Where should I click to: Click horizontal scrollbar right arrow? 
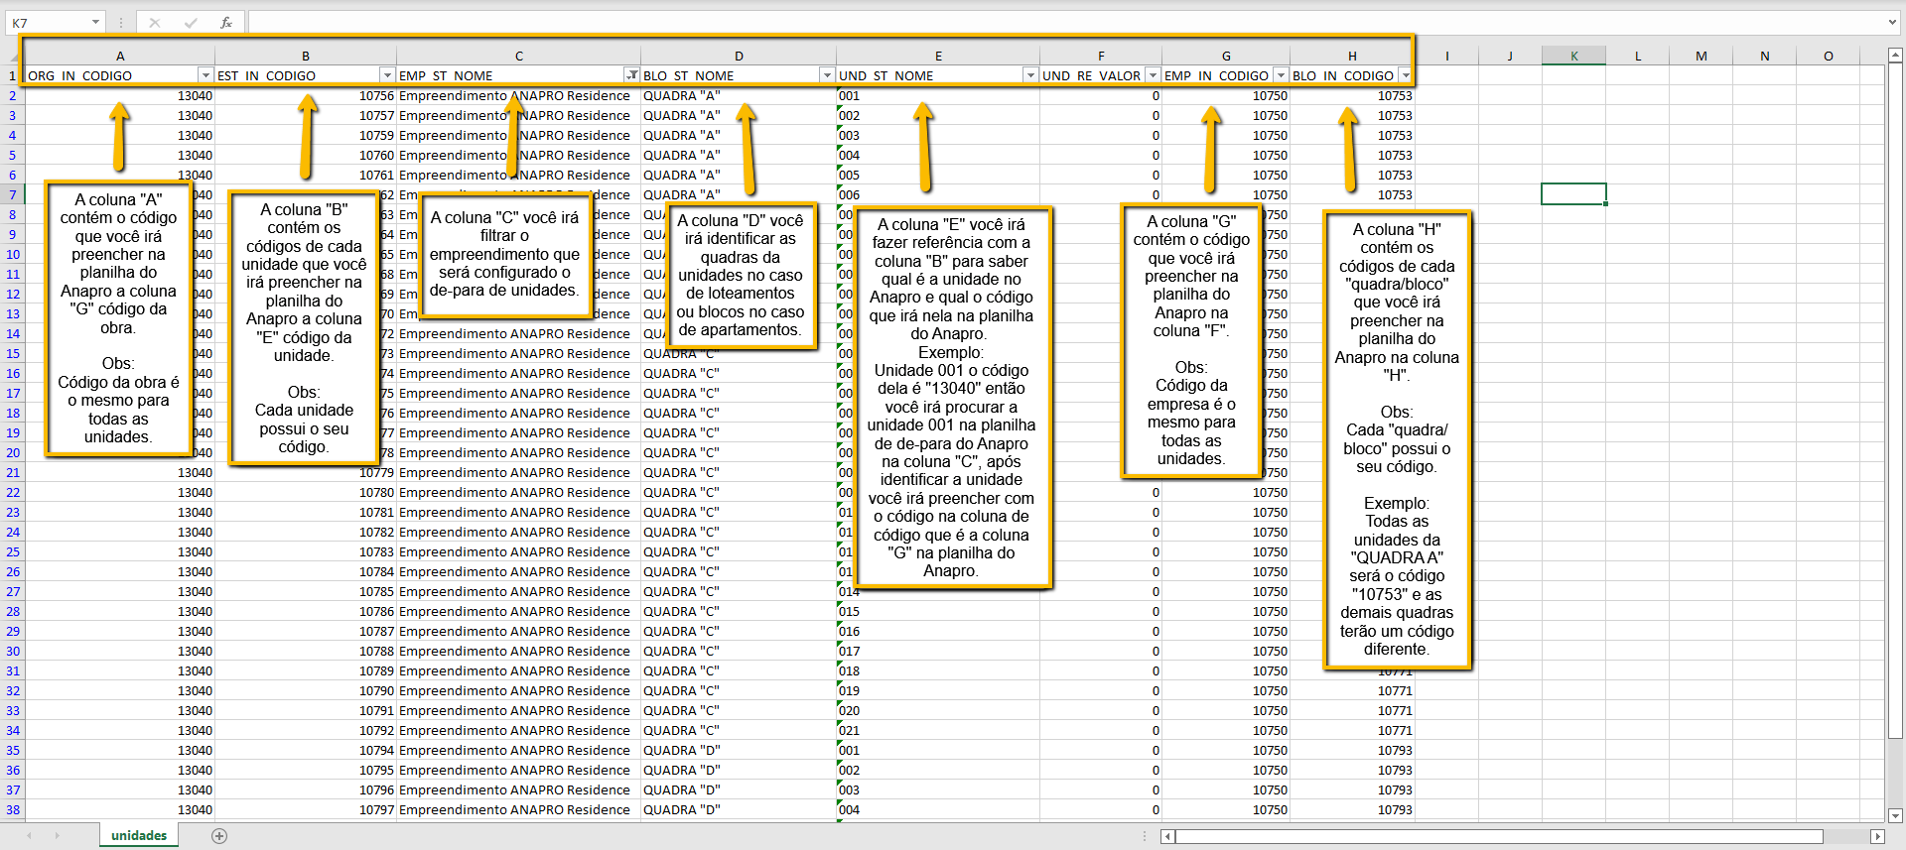coord(1876,836)
